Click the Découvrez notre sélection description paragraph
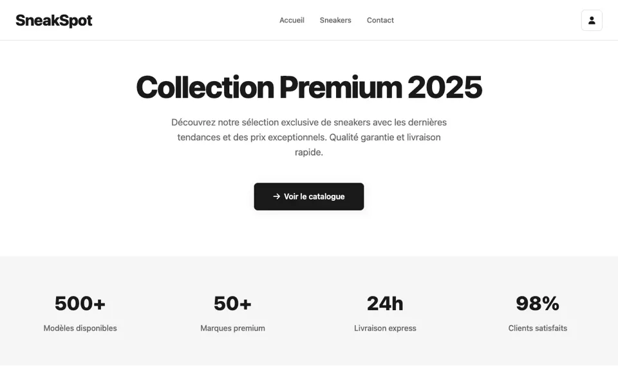This screenshot has width=618, height=386. (x=309, y=137)
